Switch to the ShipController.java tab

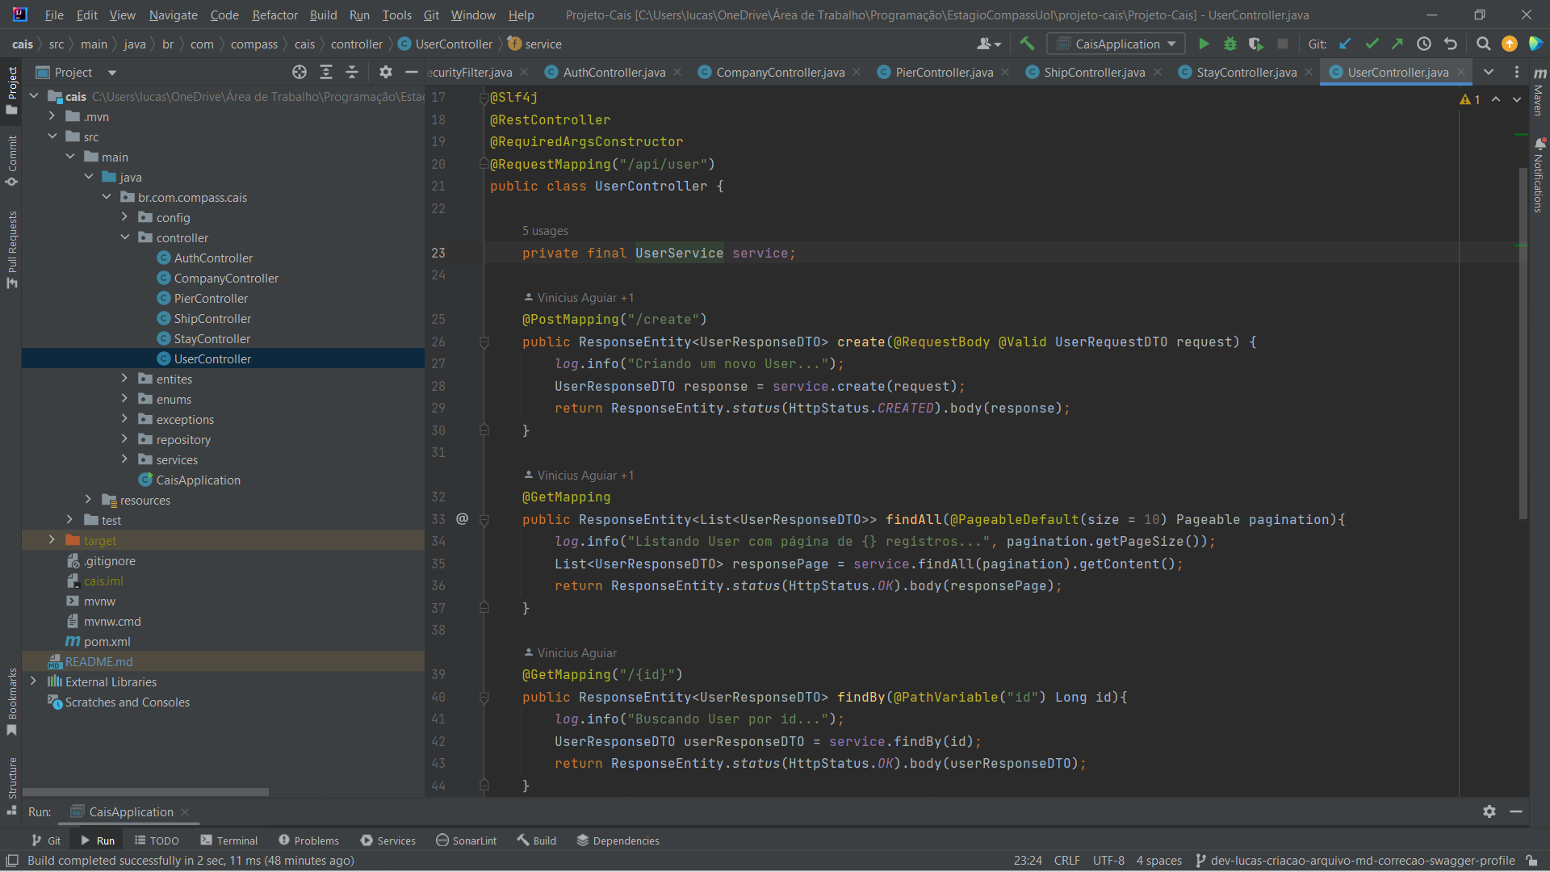click(1092, 72)
